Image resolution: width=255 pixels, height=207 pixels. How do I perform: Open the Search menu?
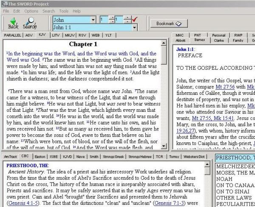point(48,11)
